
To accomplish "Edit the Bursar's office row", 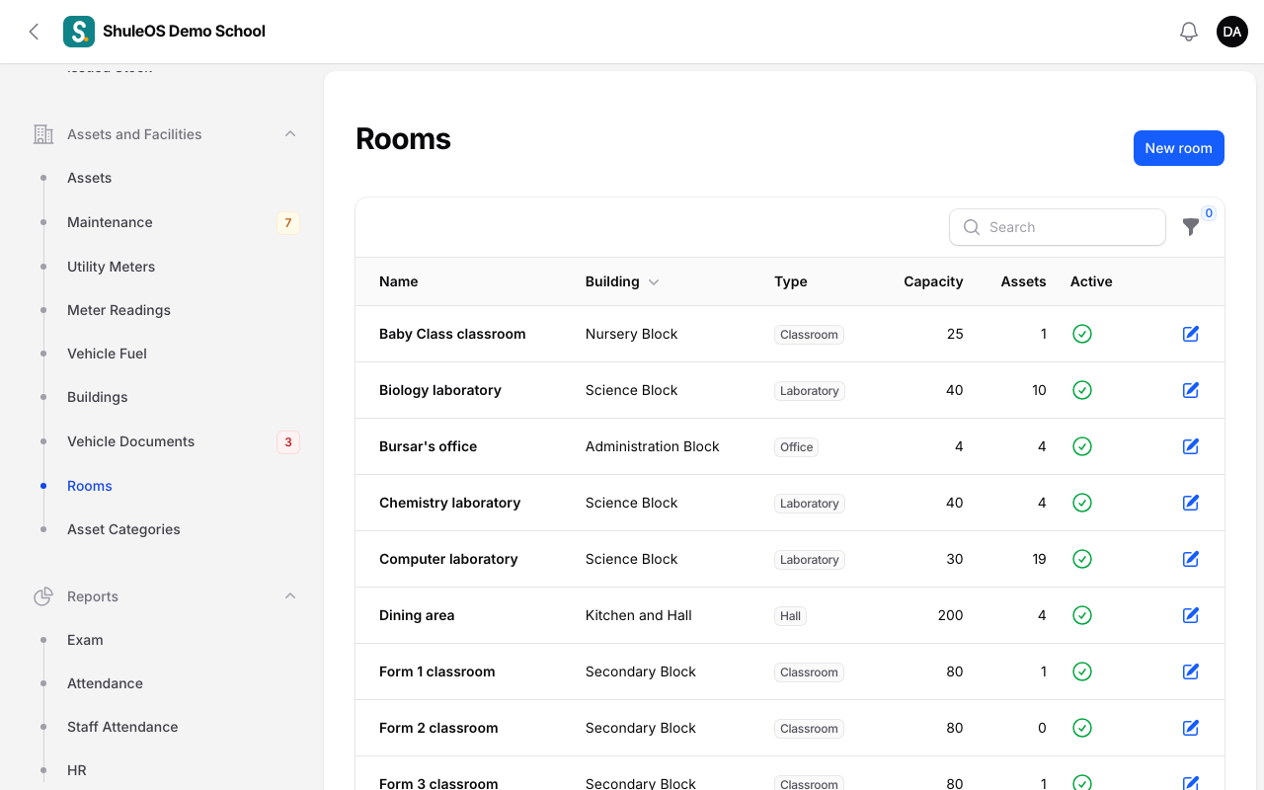I will tap(1191, 446).
